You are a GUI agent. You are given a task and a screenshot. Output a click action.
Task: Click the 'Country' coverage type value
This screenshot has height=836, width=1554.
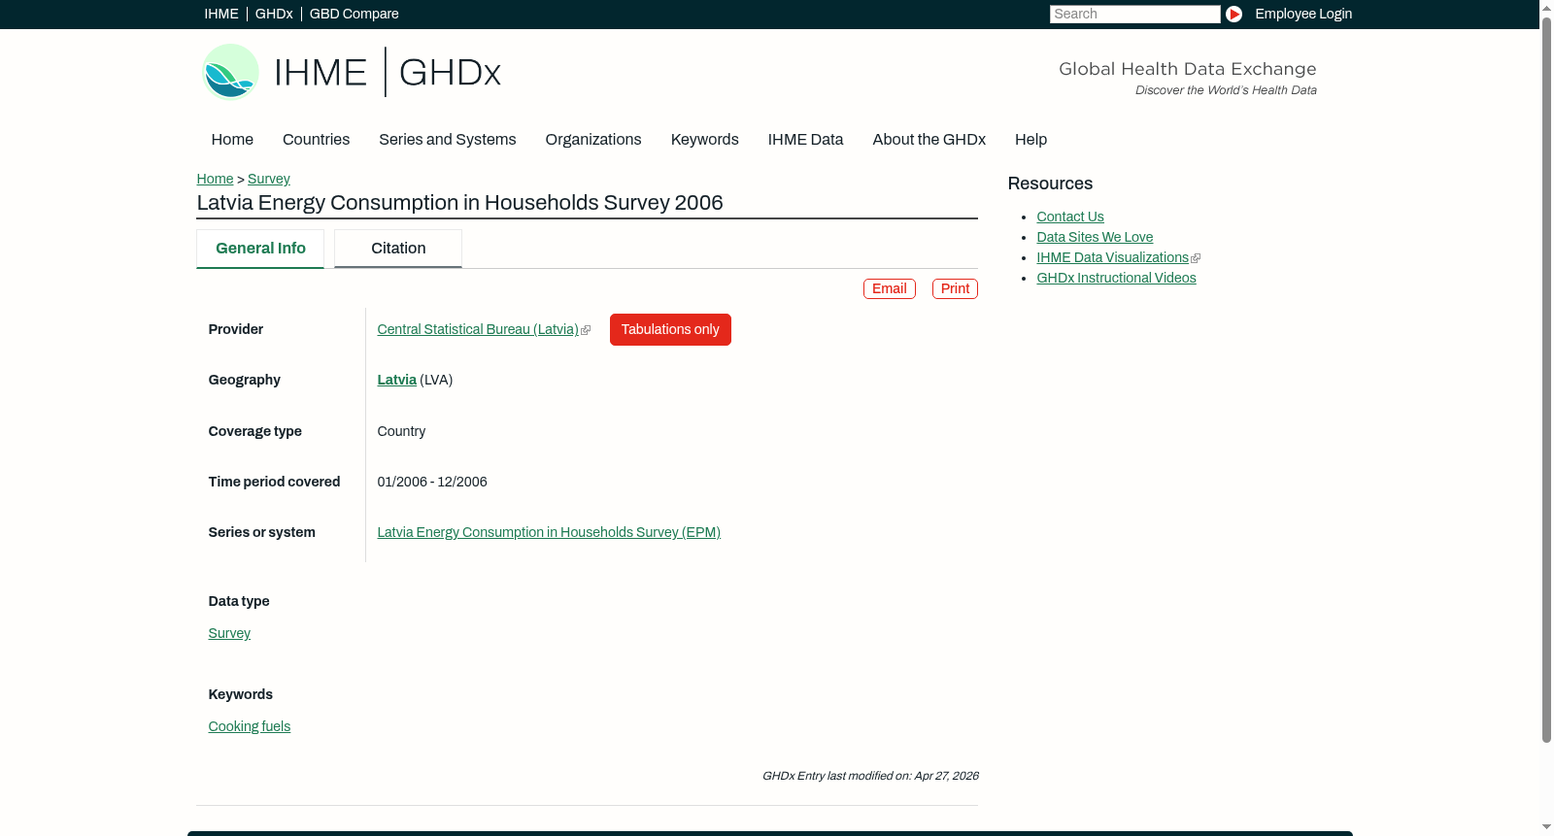coord(401,432)
